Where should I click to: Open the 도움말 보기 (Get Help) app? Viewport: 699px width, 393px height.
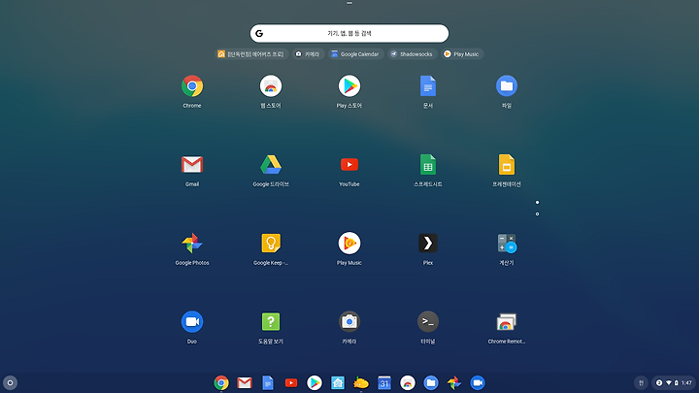tap(271, 322)
